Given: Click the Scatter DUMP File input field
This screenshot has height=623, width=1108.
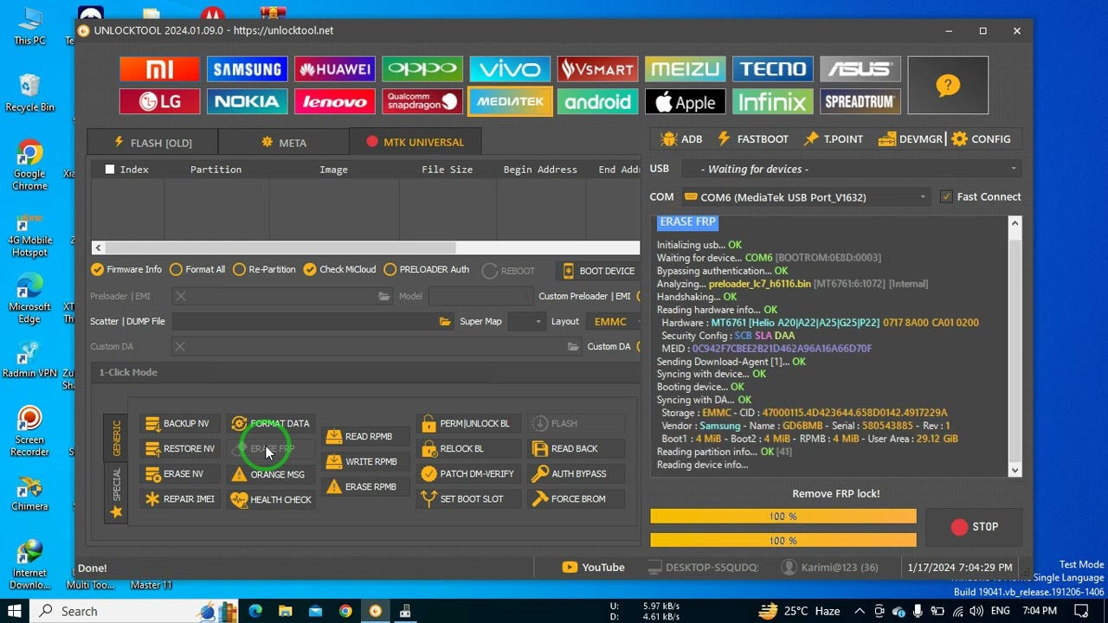Looking at the screenshot, I should click(305, 321).
